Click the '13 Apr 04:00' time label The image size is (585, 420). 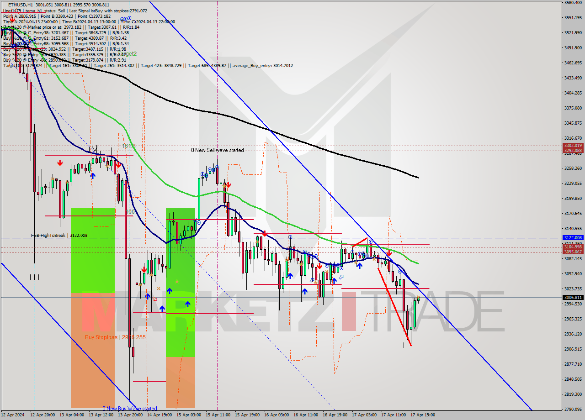(71, 415)
